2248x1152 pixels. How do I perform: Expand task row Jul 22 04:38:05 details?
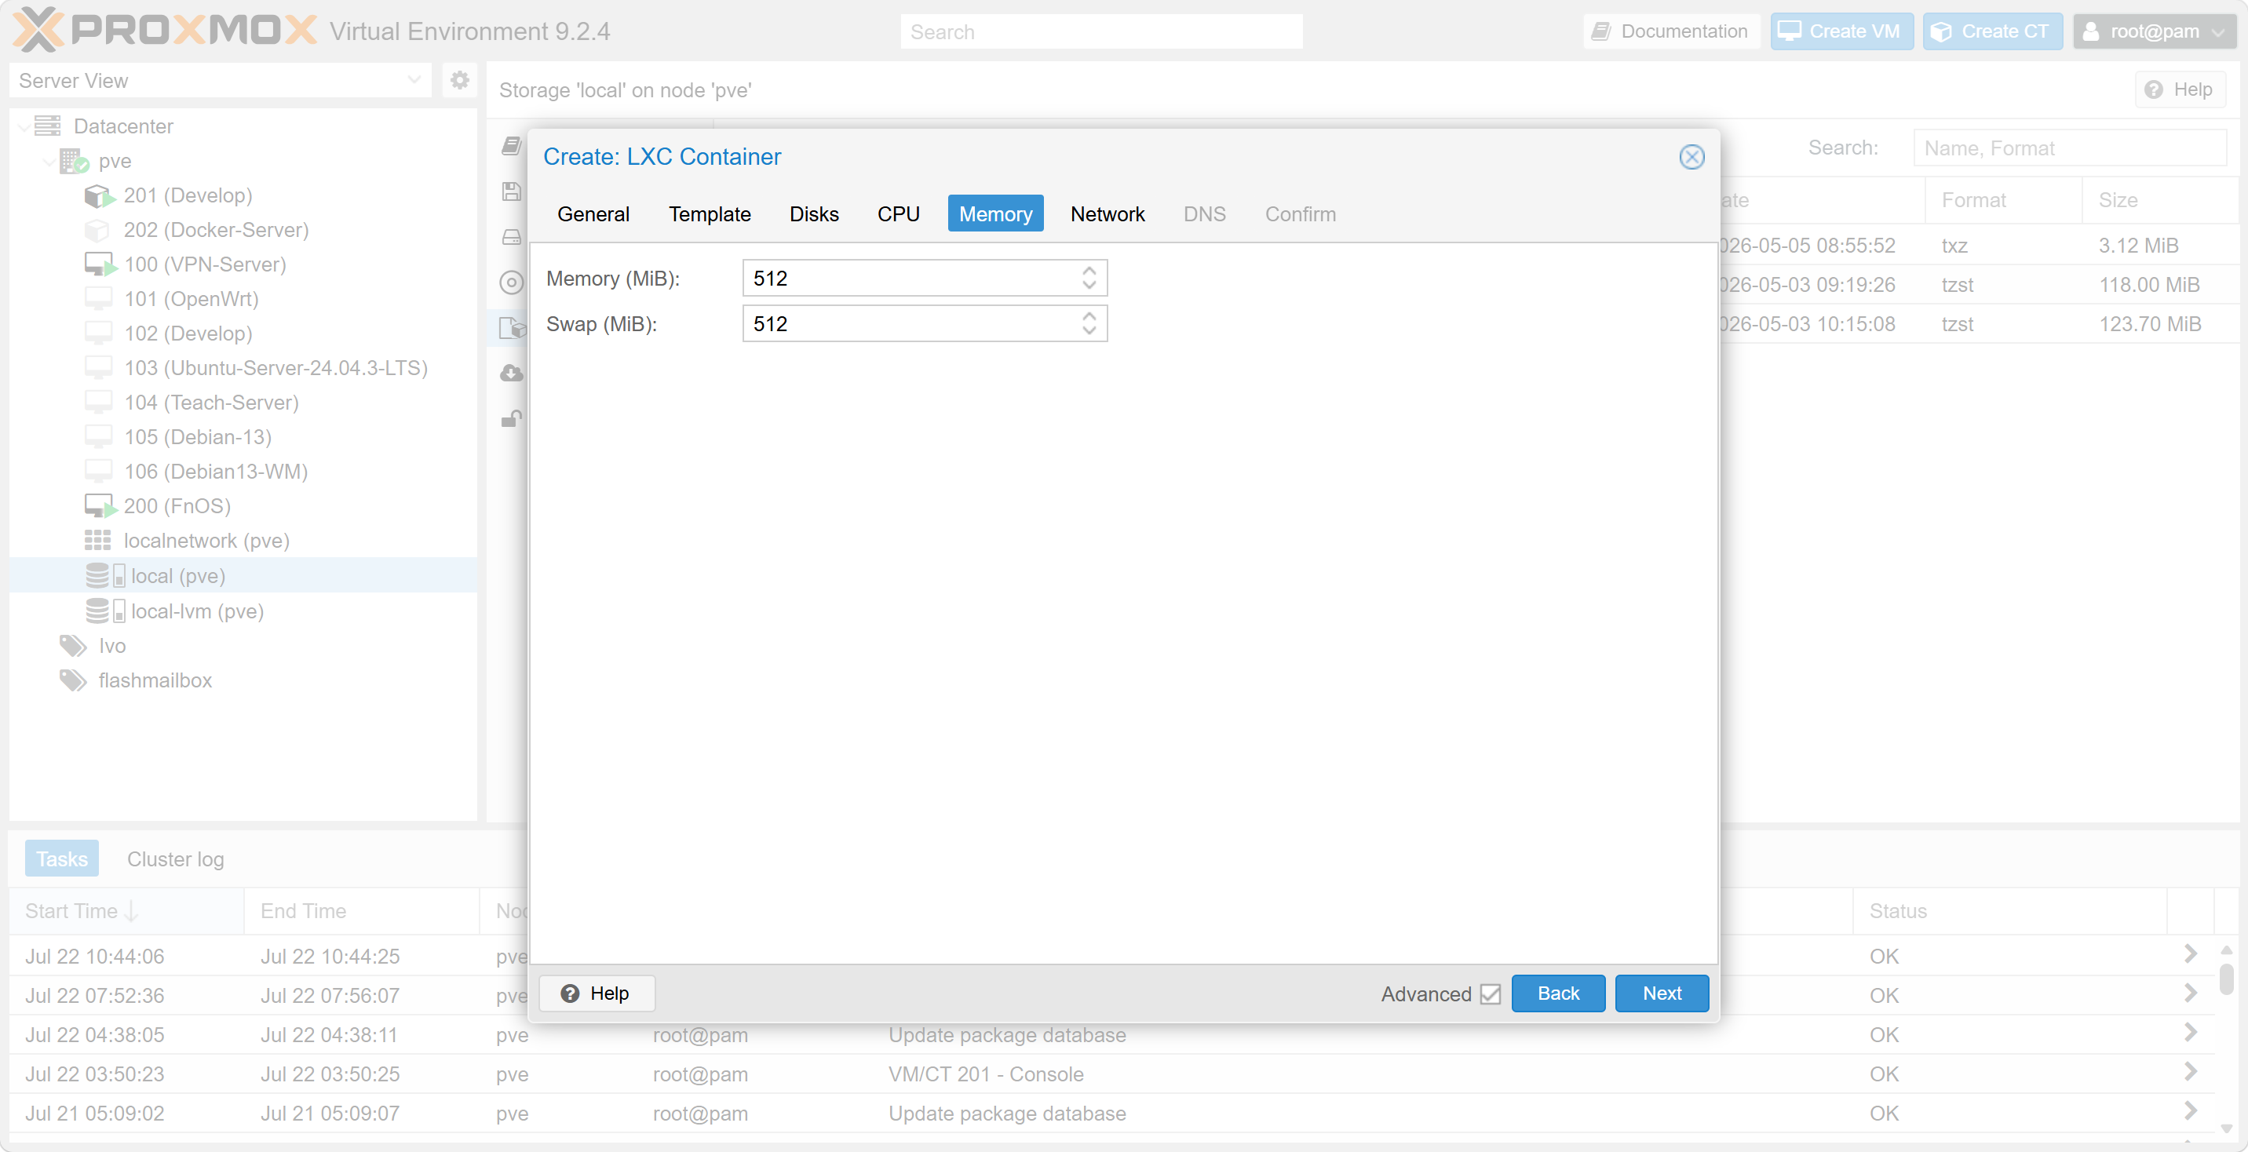(2190, 1033)
